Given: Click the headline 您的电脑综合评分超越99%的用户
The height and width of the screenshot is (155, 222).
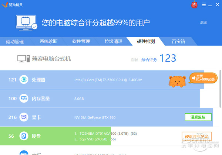Looking at the screenshot, I should pyautogui.click(x=95, y=23).
